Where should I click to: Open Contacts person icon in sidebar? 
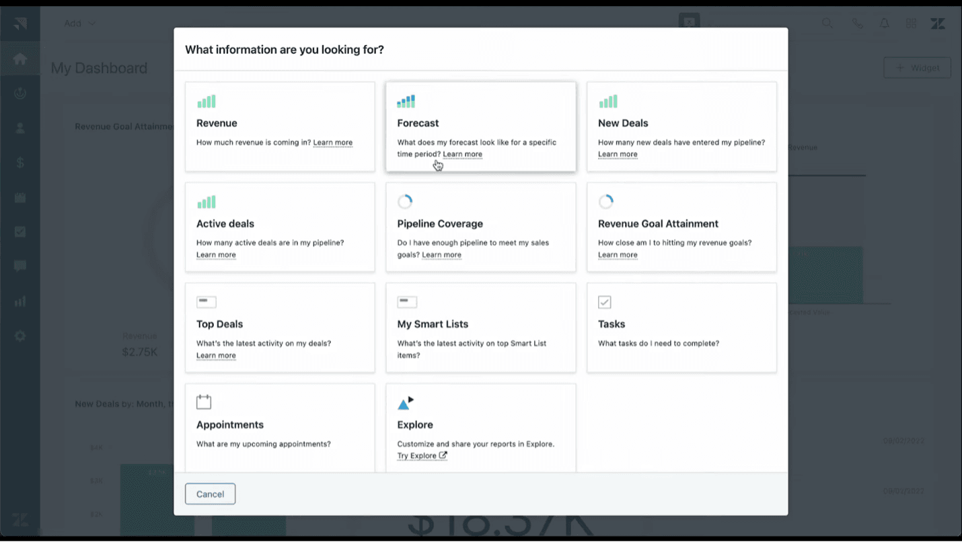(x=20, y=128)
